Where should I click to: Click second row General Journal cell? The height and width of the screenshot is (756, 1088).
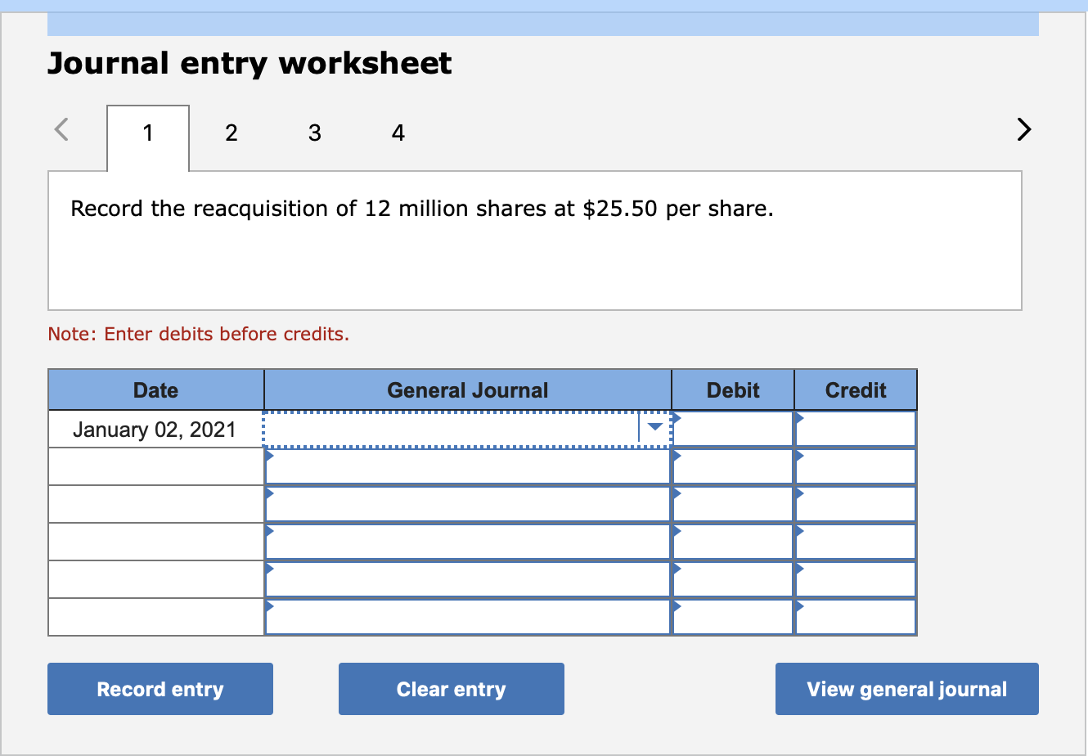(468, 466)
